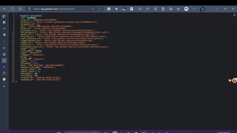Open the browser settings and more menu
This screenshot has height=133, width=237.
[x=194, y=9]
